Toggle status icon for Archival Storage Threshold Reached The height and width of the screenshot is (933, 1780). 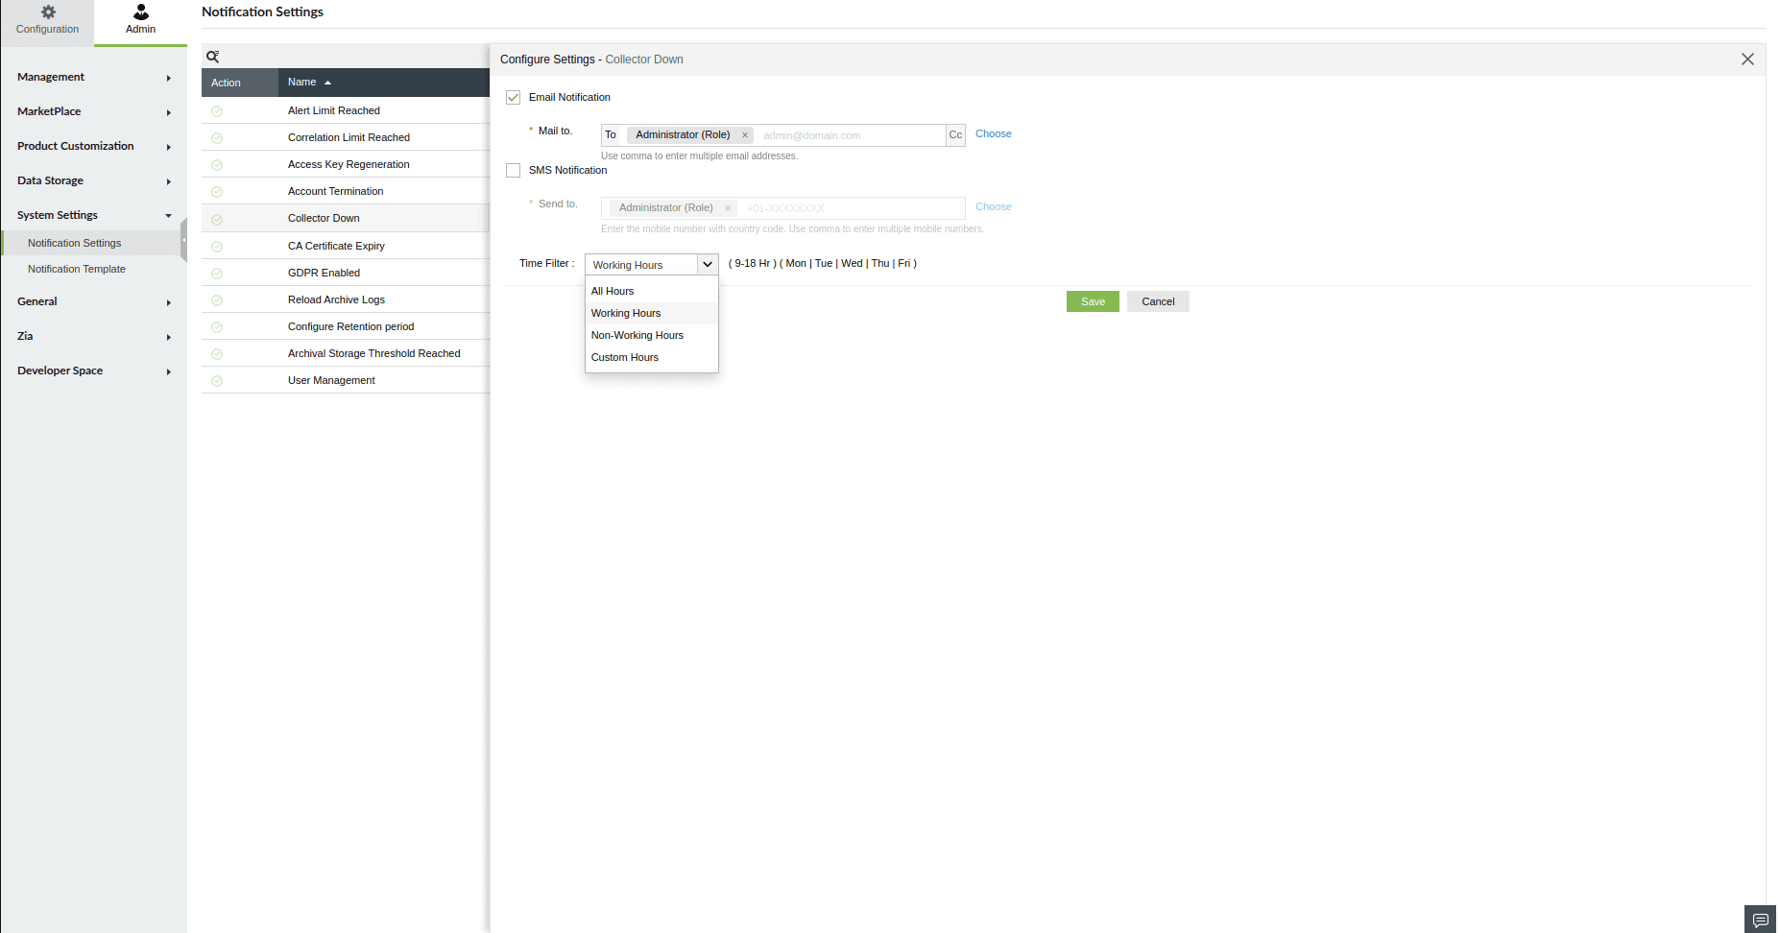tap(217, 354)
